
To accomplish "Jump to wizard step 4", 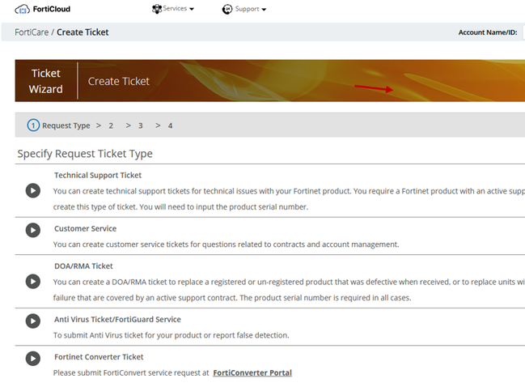I will point(170,125).
